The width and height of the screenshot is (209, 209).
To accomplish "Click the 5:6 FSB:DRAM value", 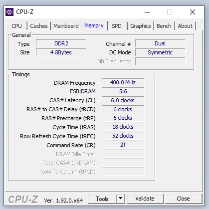I will click(x=123, y=91).
